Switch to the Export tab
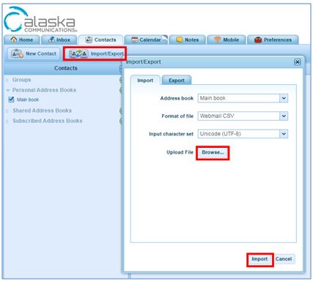Image resolution: width=313 pixels, height=281 pixels. pyautogui.click(x=177, y=80)
